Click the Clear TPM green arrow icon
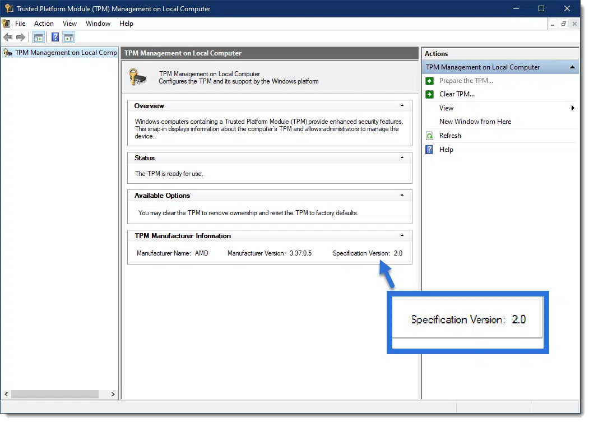This screenshot has height=422, width=589. (430, 94)
